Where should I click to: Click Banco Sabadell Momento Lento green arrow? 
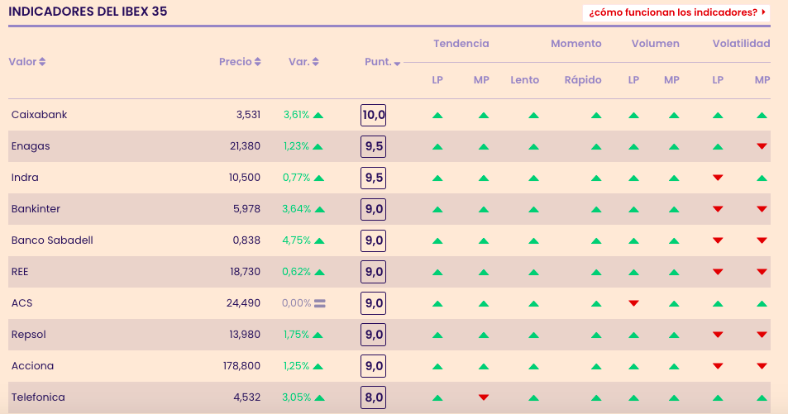(x=533, y=241)
